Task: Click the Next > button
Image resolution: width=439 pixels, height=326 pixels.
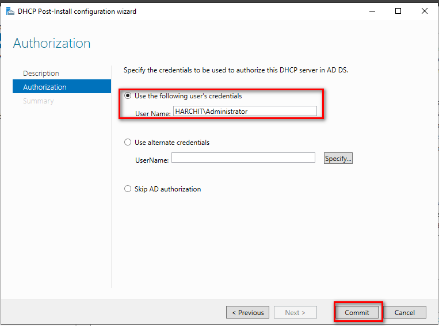Action: pos(295,312)
